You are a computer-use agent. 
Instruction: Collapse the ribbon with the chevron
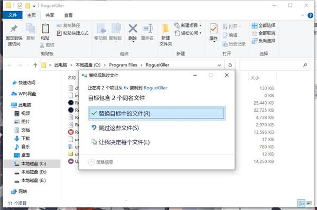[302, 15]
